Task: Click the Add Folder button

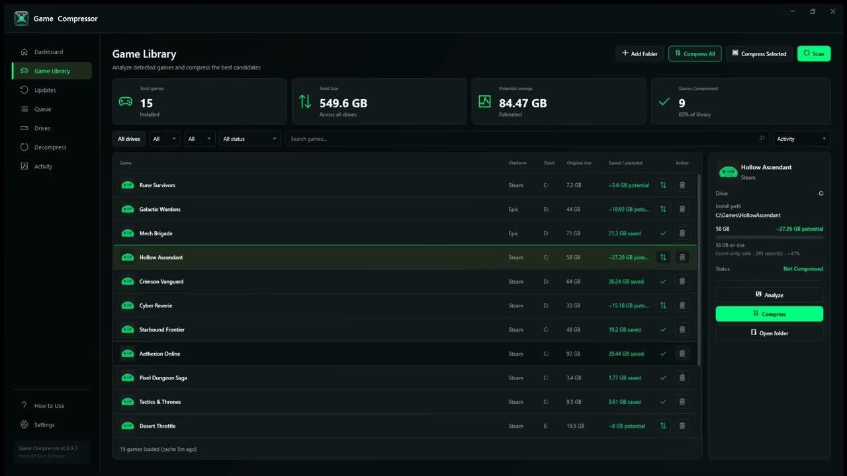Action: click(x=640, y=54)
